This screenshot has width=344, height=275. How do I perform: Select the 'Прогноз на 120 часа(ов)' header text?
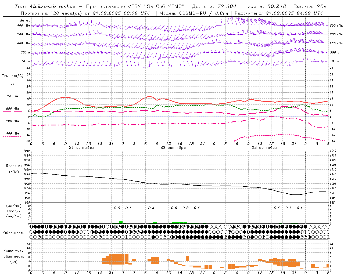pos(52,13)
